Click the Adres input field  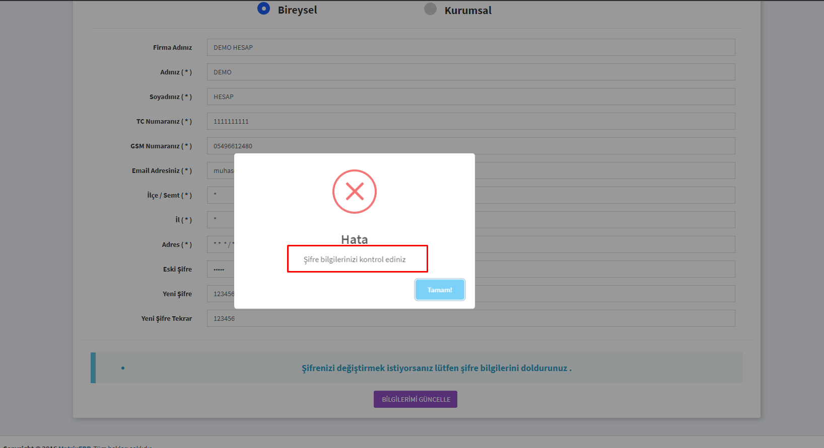point(604,244)
